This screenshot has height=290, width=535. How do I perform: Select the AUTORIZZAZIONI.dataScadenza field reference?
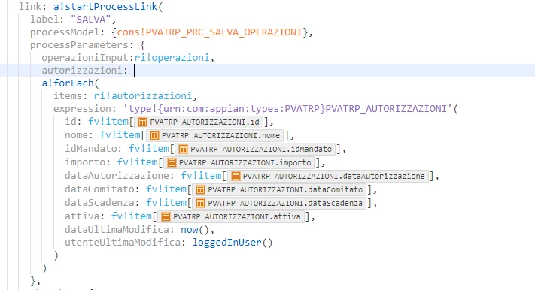point(279,203)
